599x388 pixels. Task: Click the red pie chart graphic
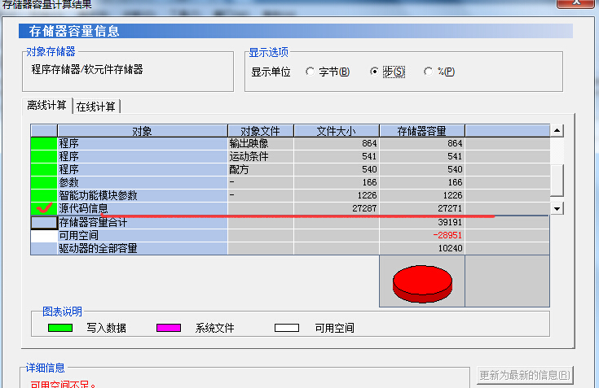(x=421, y=281)
